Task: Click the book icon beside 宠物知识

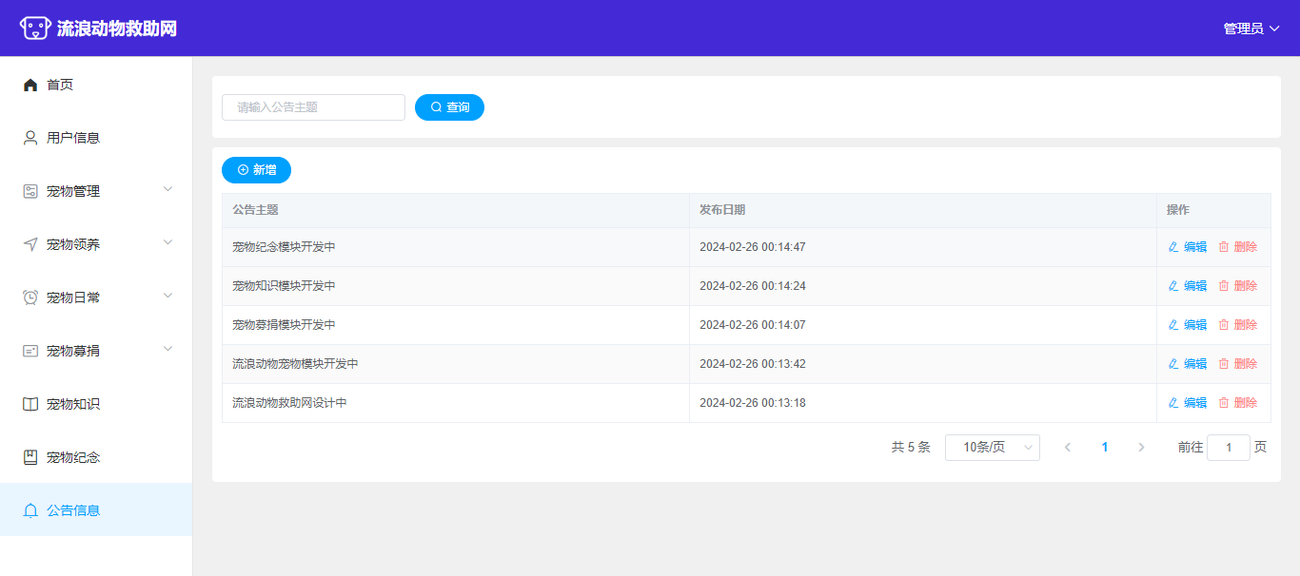Action: (30, 404)
